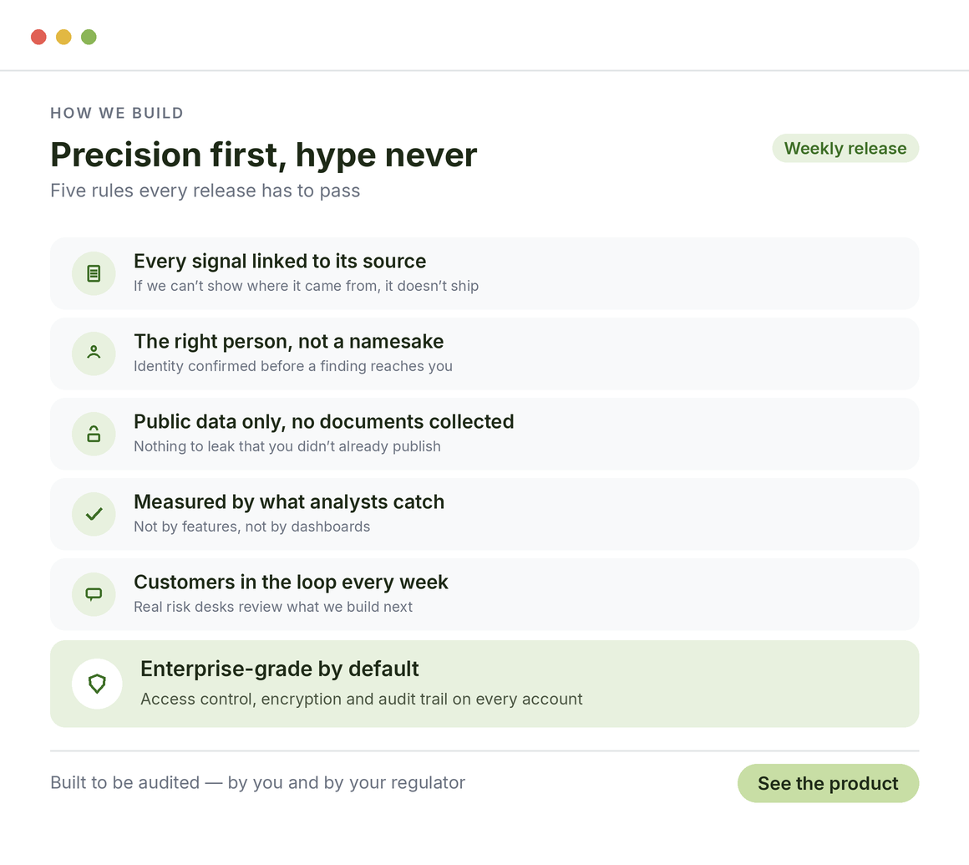
Task: Select the Every signal linked to its source row
Action: [x=484, y=273]
